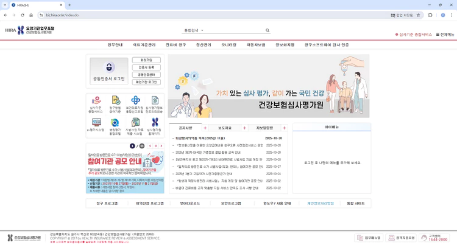Open 보안프로그램 footer link
The width and height of the screenshot is (457, 245).
pos(231,204)
